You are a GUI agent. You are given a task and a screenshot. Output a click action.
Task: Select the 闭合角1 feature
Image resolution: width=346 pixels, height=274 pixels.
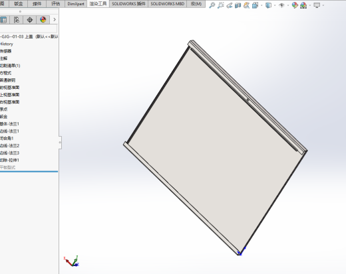pyautogui.click(x=7, y=138)
